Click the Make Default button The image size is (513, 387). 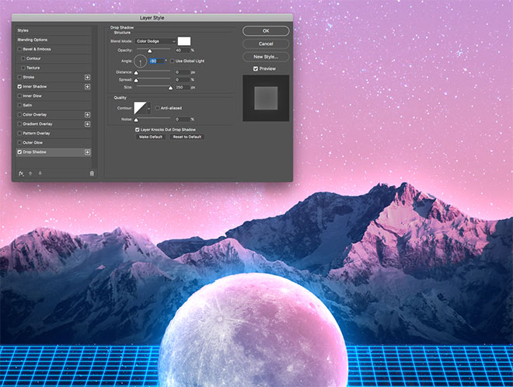(x=151, y=137)
